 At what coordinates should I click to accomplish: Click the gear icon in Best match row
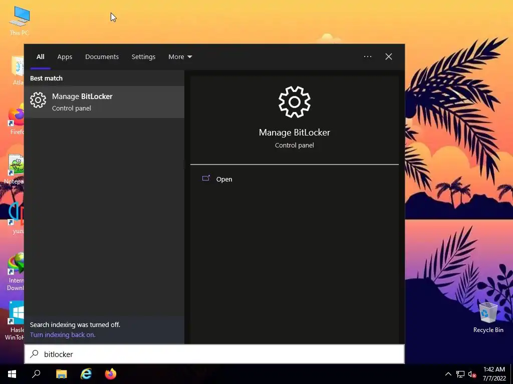[x=38, y=100]
